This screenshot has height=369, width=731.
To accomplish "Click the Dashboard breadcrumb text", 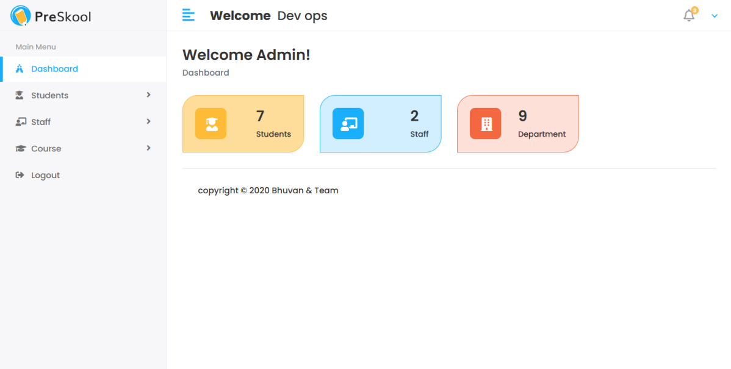I will coord(206,73).
